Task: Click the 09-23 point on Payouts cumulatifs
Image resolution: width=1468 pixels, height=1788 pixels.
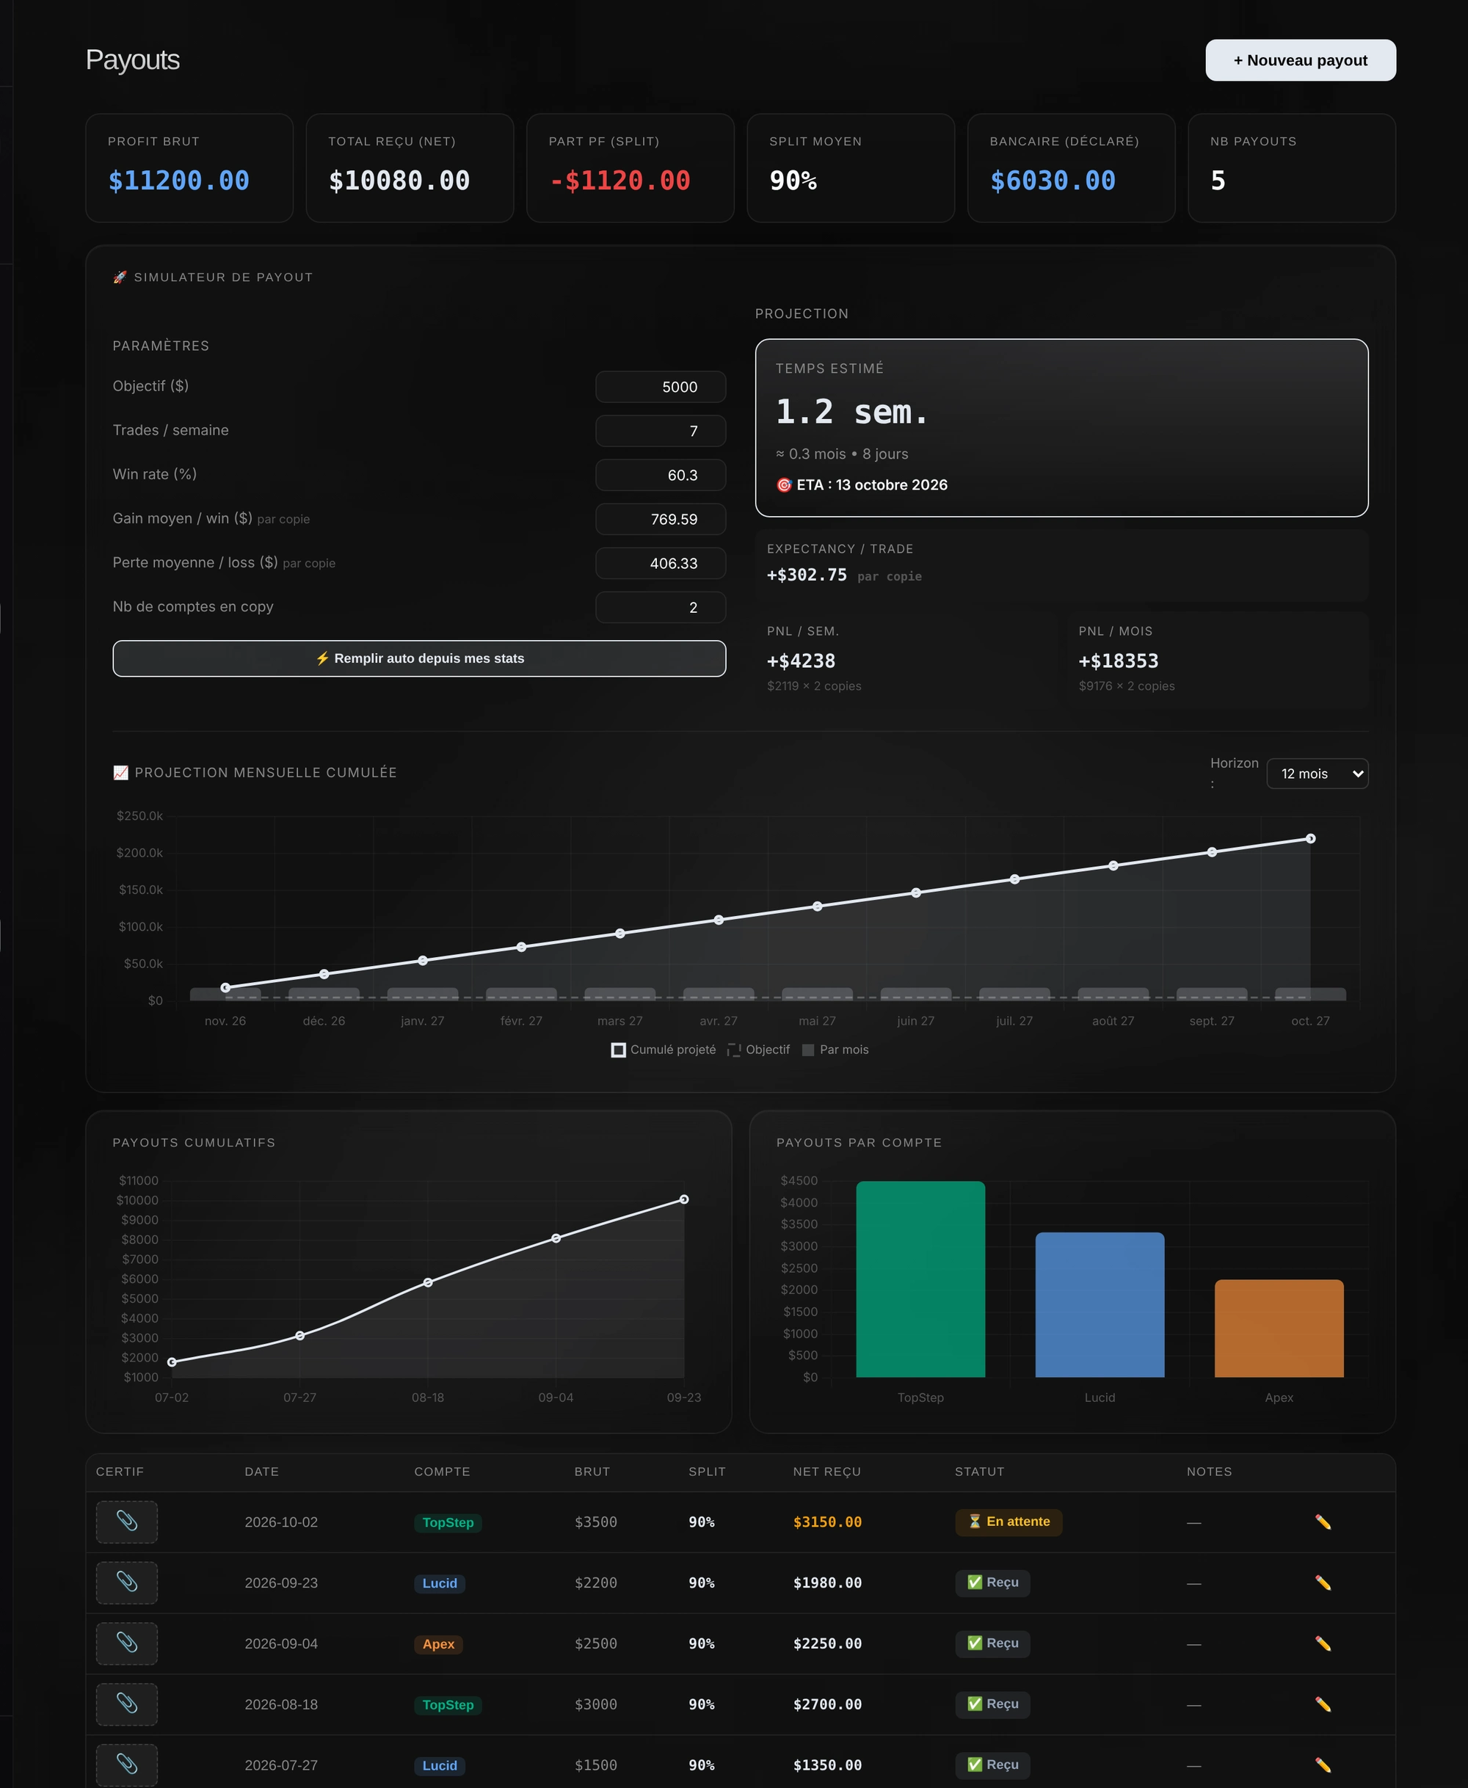Action: click(684, 1199)
